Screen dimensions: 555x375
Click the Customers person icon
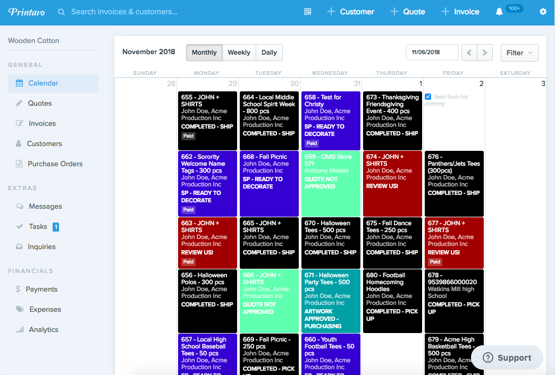[x=19, y=143]
